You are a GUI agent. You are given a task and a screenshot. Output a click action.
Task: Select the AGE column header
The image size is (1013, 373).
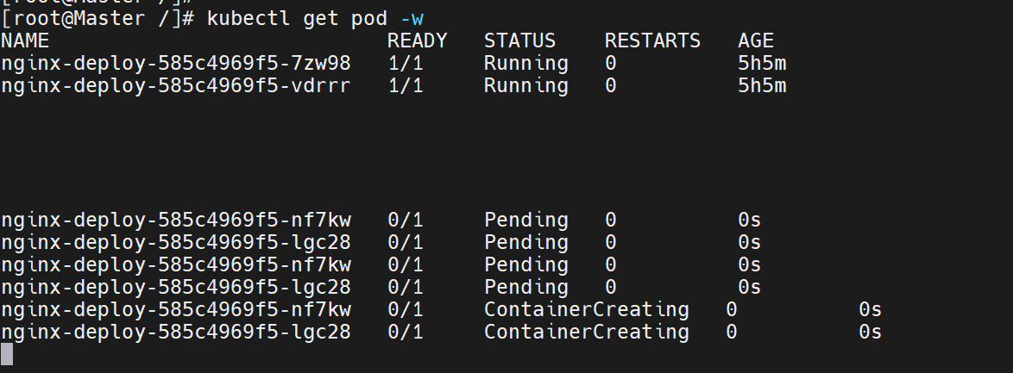[x=756, y=40]
